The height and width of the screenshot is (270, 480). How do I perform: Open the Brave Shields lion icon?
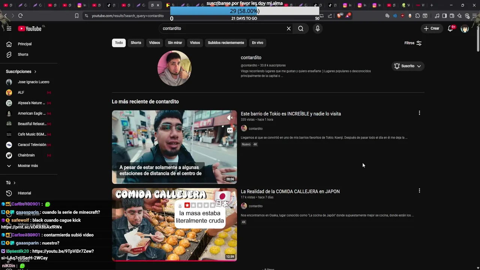[339, 16]
